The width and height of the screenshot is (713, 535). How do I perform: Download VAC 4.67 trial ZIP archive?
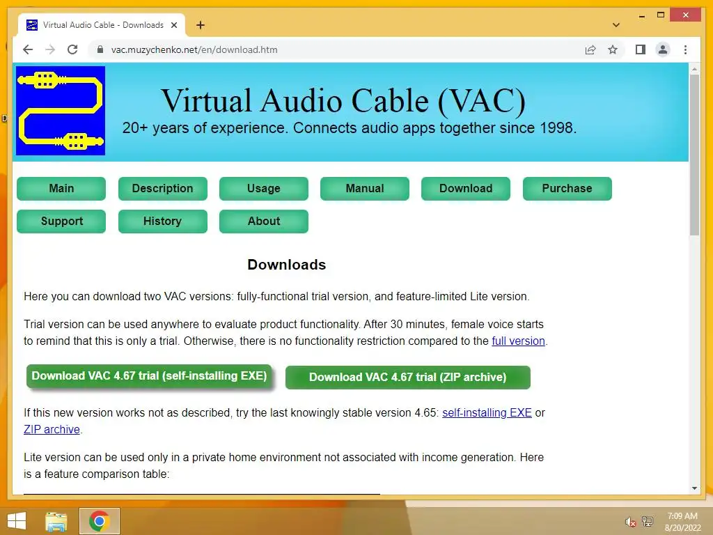pyautogui.click(x=407, y=377)
